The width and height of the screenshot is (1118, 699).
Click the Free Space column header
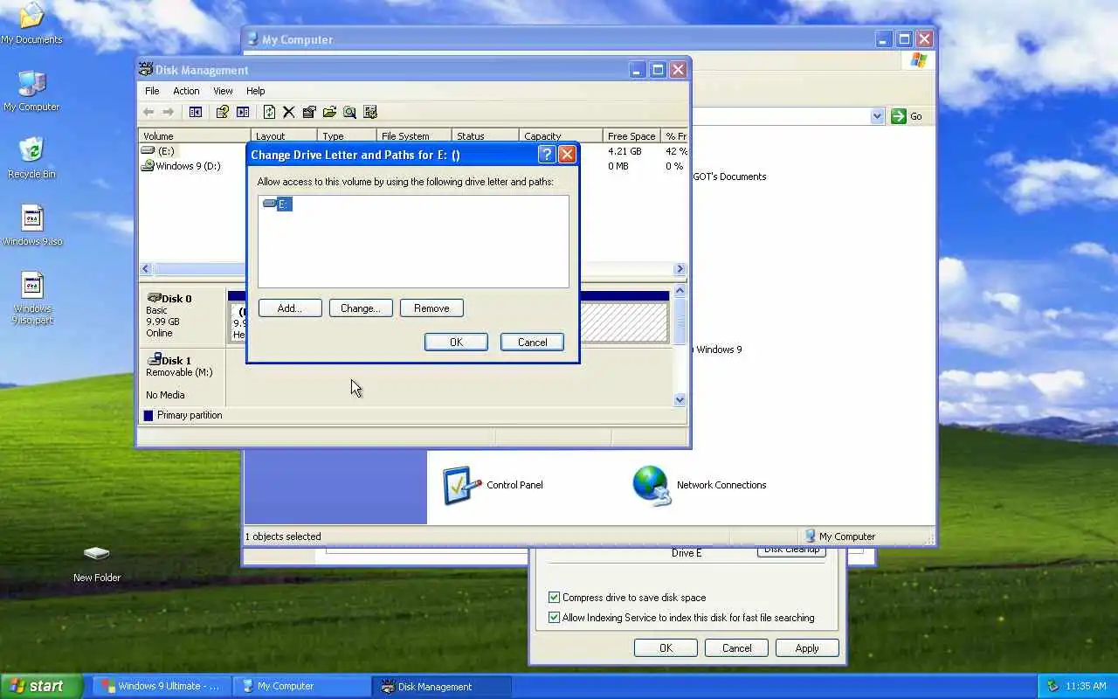pyautogui.click(x=631, y=136)
